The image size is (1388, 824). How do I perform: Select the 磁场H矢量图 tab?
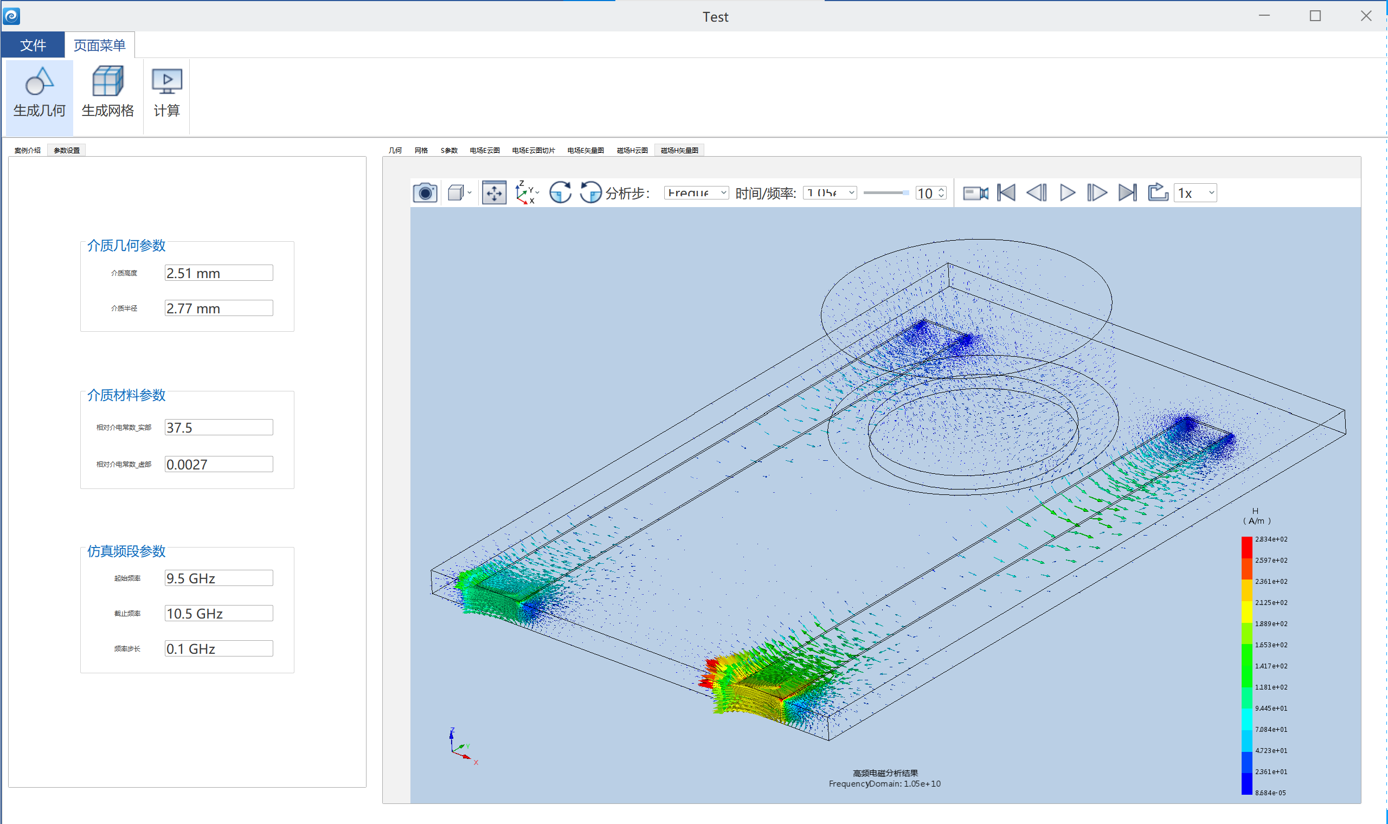coord(679,151)
